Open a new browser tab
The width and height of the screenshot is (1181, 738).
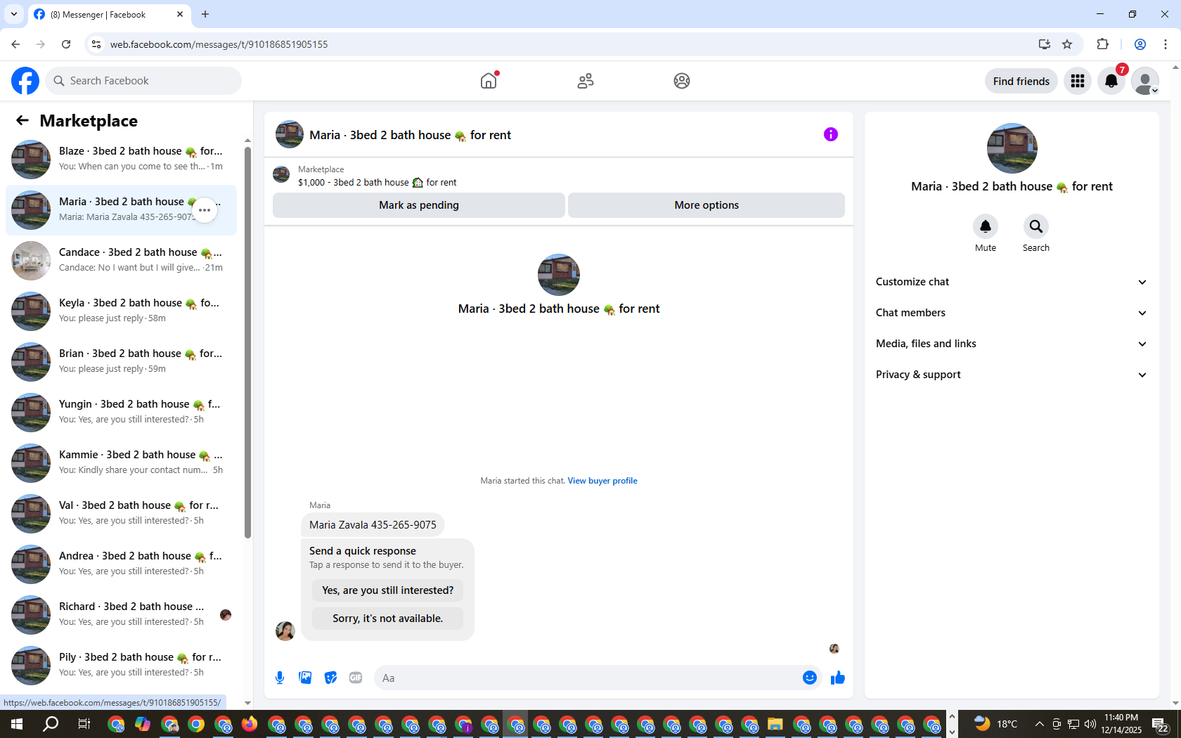[x=205, y=14]
